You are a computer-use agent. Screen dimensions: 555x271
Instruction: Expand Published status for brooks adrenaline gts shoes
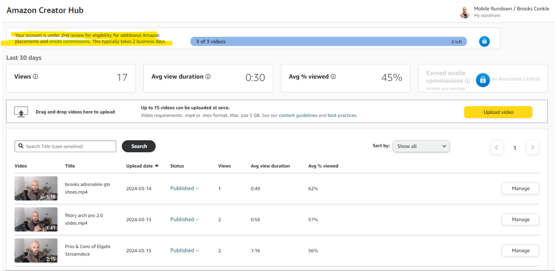tap(184, 188)
